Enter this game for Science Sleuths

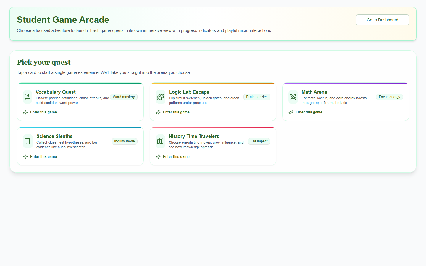tap(43, 157)
